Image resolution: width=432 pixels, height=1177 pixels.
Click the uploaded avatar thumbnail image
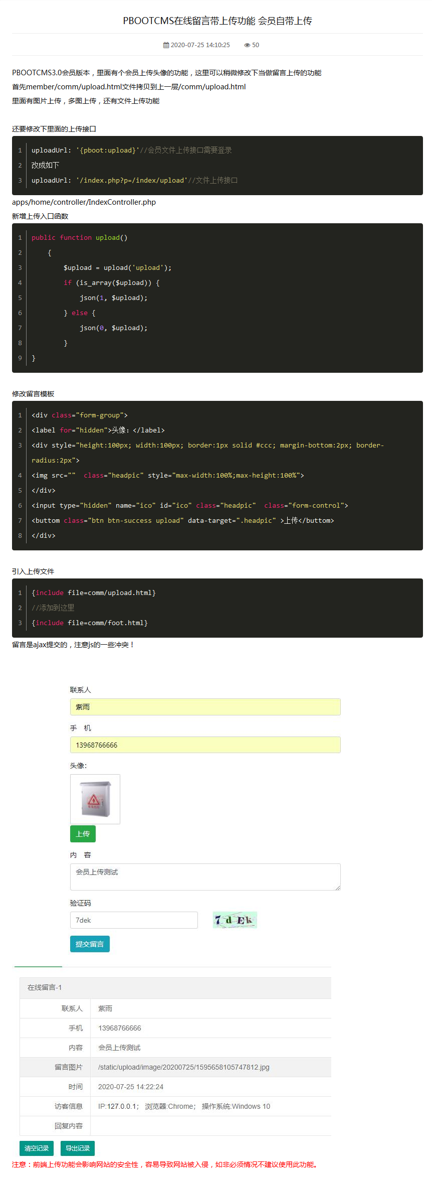point(95,799)
